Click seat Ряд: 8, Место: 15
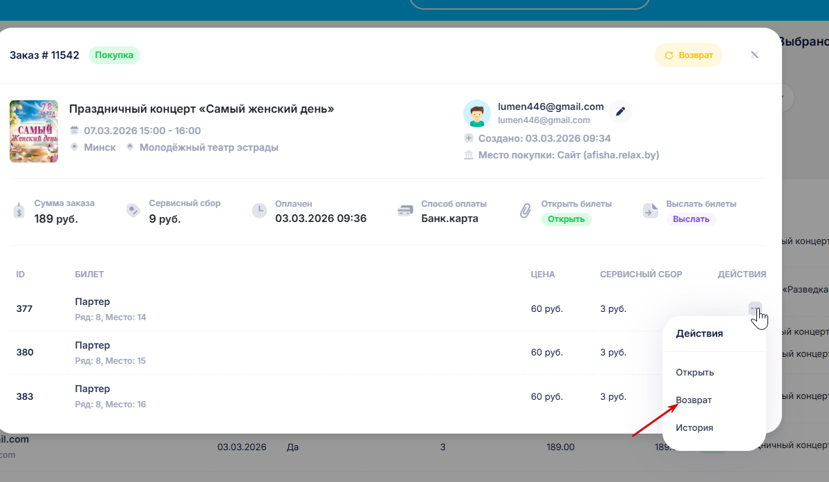The width and height of the screenshot is (829, 482). coord(110,360)
